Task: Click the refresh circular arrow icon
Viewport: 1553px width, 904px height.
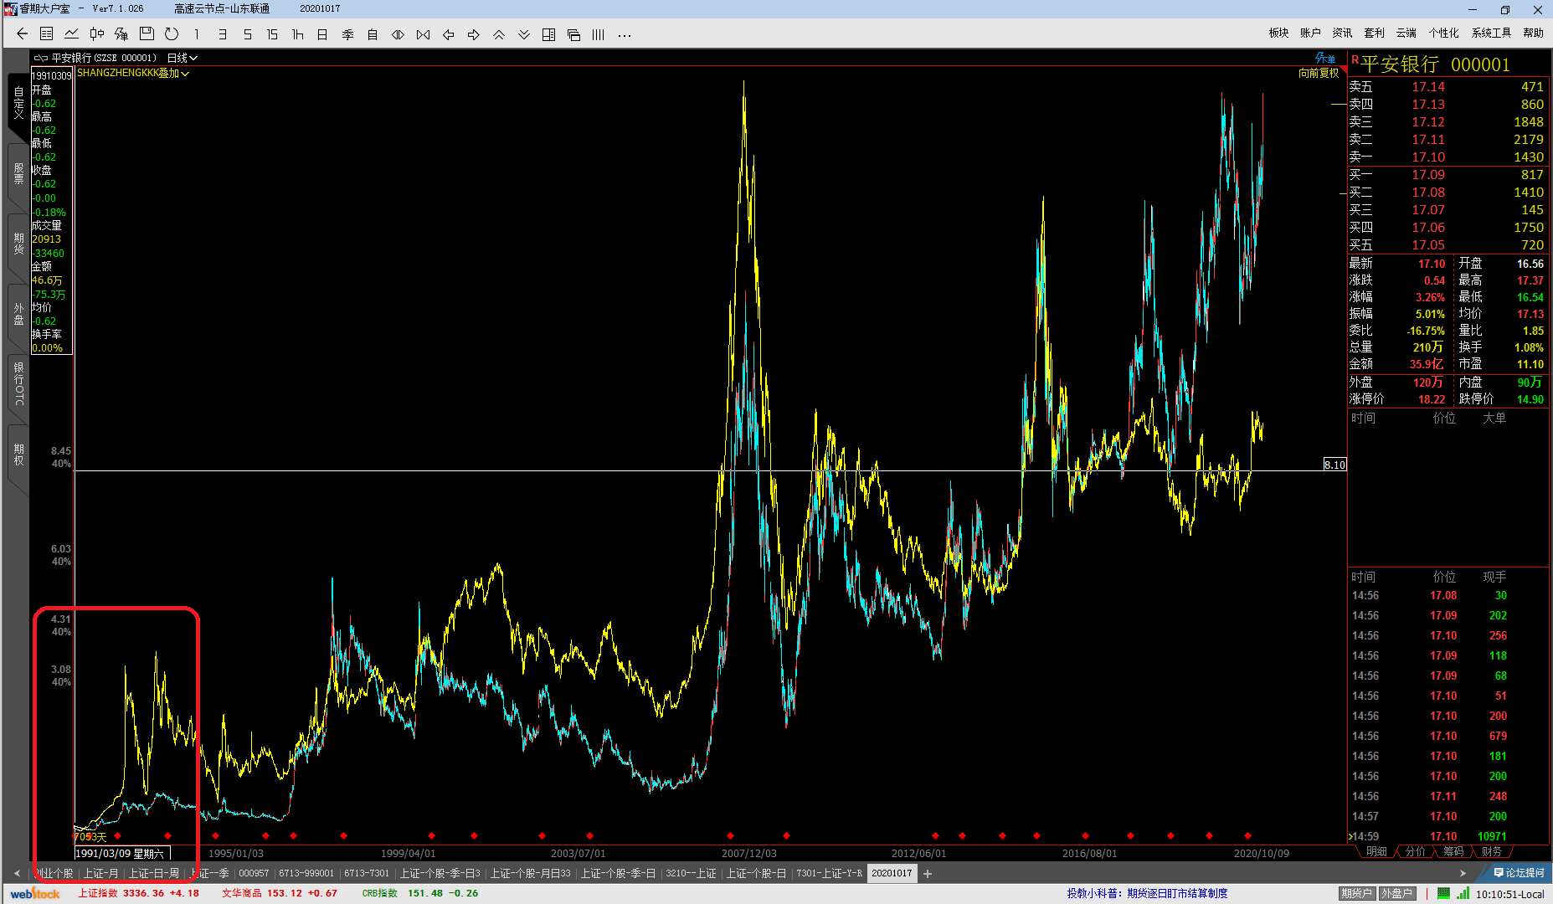Action: click(172, 34)
